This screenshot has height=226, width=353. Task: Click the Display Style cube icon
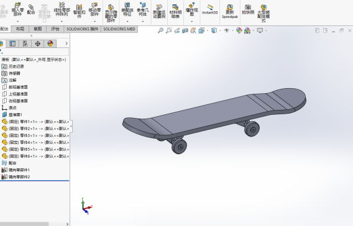[214, 30]
